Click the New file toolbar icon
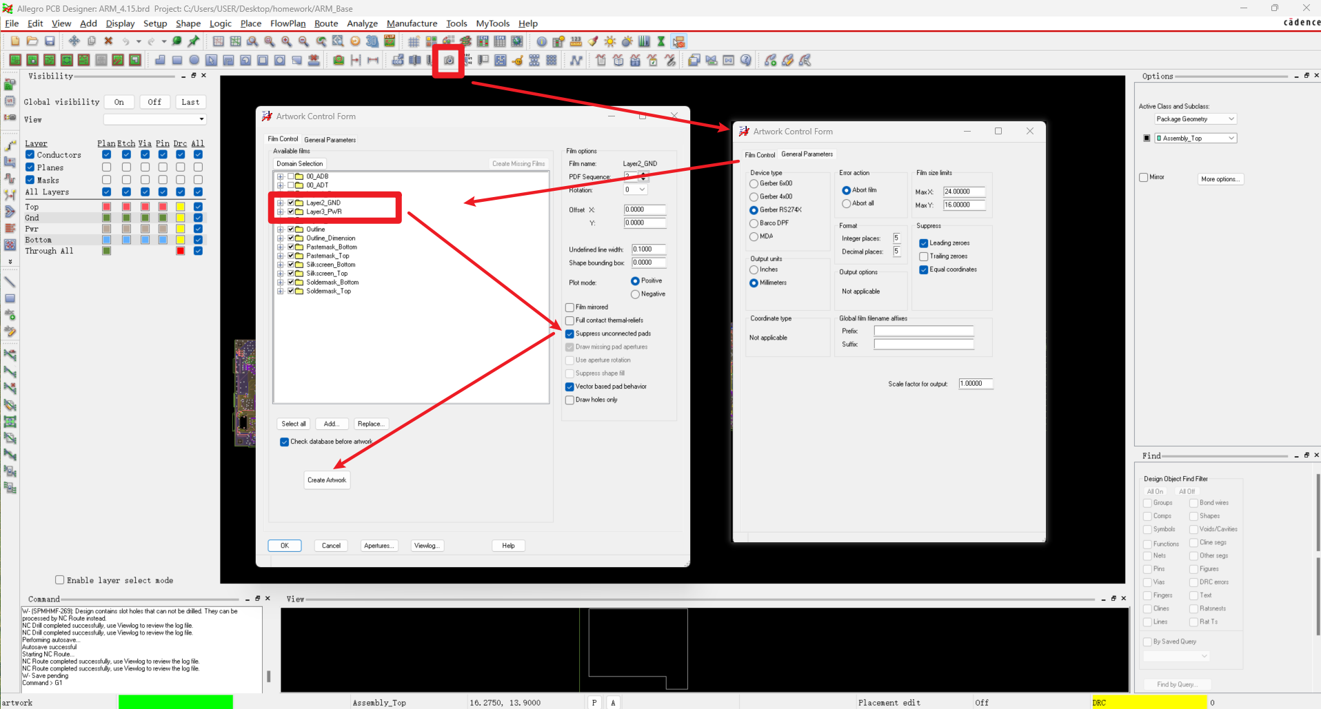The image size is (1321, 709). 15,41
